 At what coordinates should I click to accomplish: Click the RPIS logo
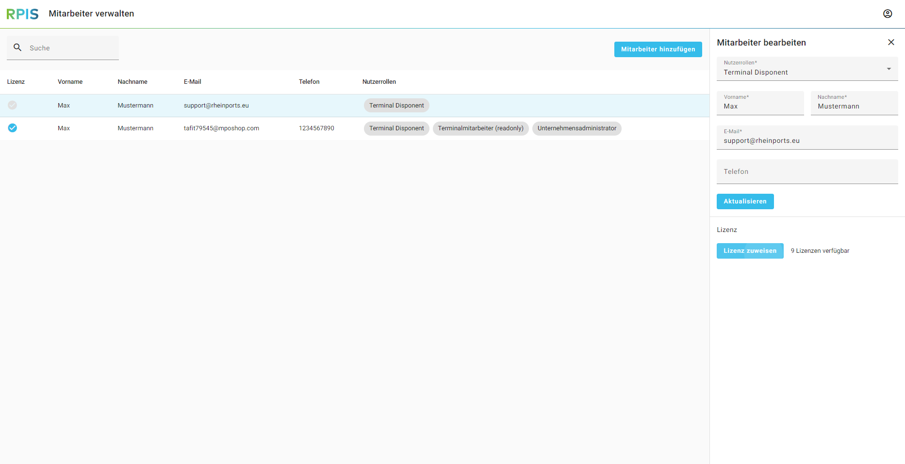click(x=22, y=14)
